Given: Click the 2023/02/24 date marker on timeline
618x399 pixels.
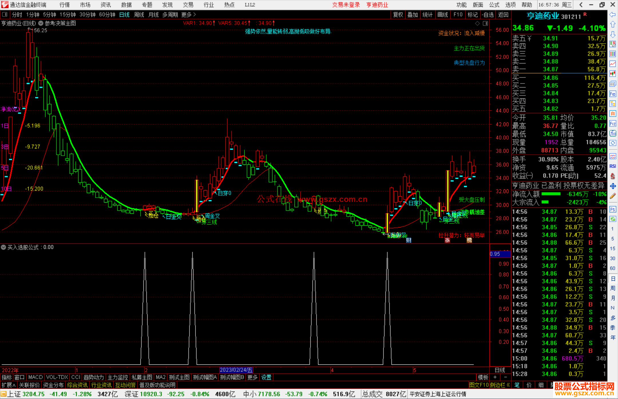Looking at the screenshot, I should coord(236,370).
